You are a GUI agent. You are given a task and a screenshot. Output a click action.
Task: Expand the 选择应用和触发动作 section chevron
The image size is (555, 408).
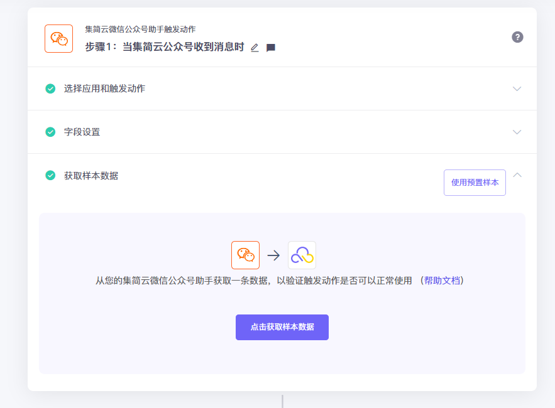[x=517, y=89]
